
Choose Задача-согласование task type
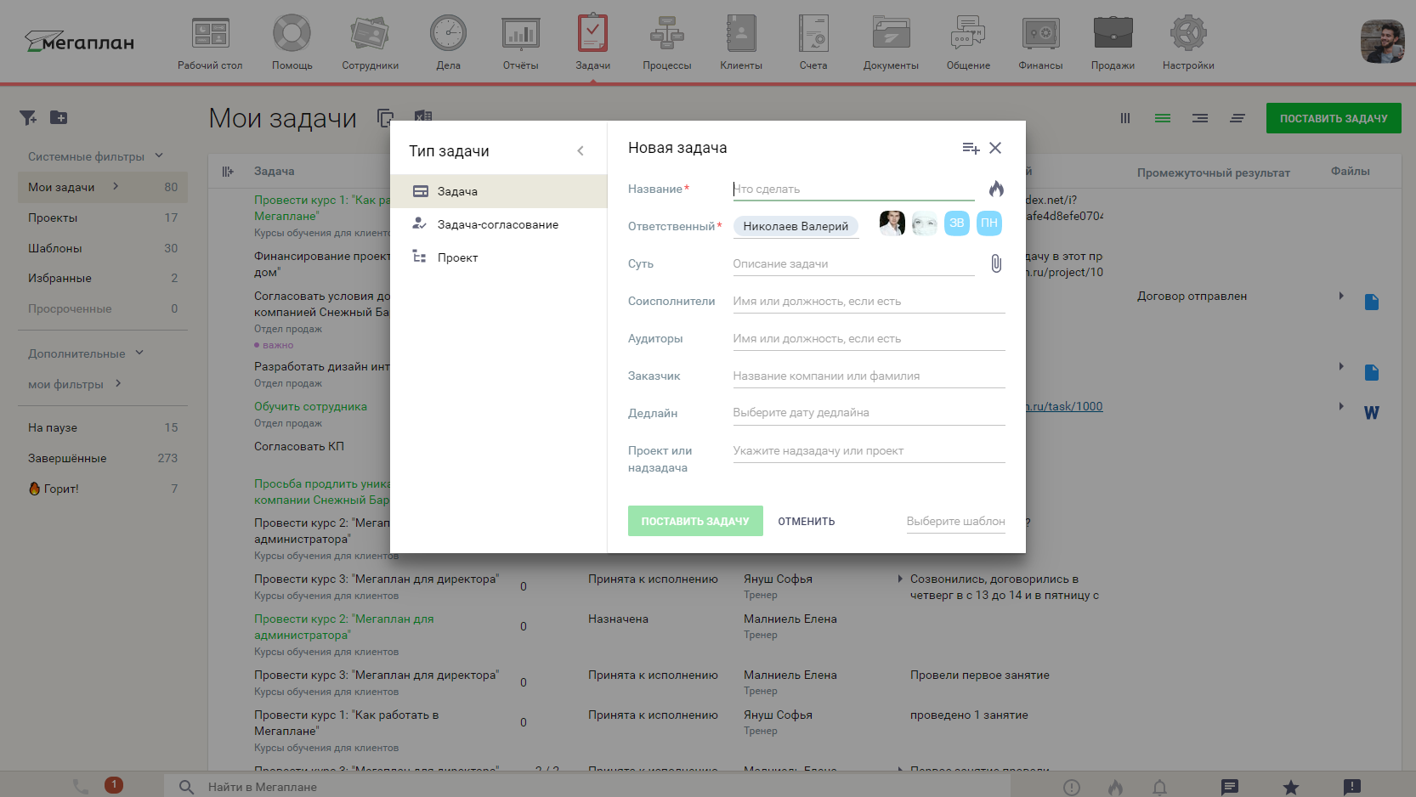click(499, 224)
